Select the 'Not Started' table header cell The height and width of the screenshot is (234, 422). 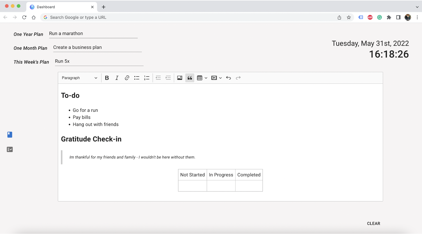click(192, 175)
